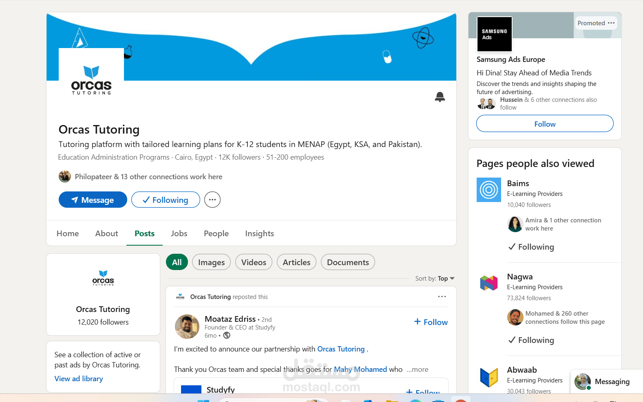Click the globe visibility icon on the post
The width and height of the screenshot is (643, 402).
(227, 335)
